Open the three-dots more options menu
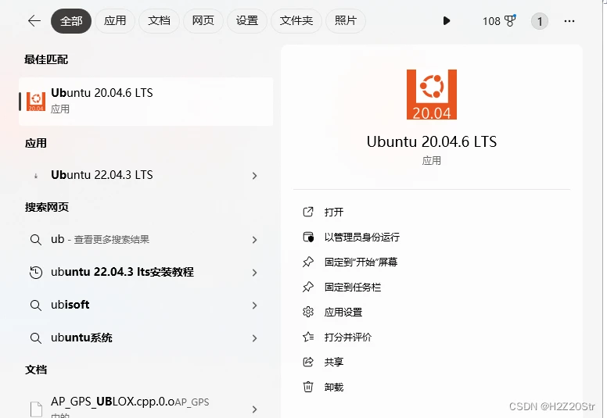The height and width of the screenshot is (418, 607). tap(569, 21)
